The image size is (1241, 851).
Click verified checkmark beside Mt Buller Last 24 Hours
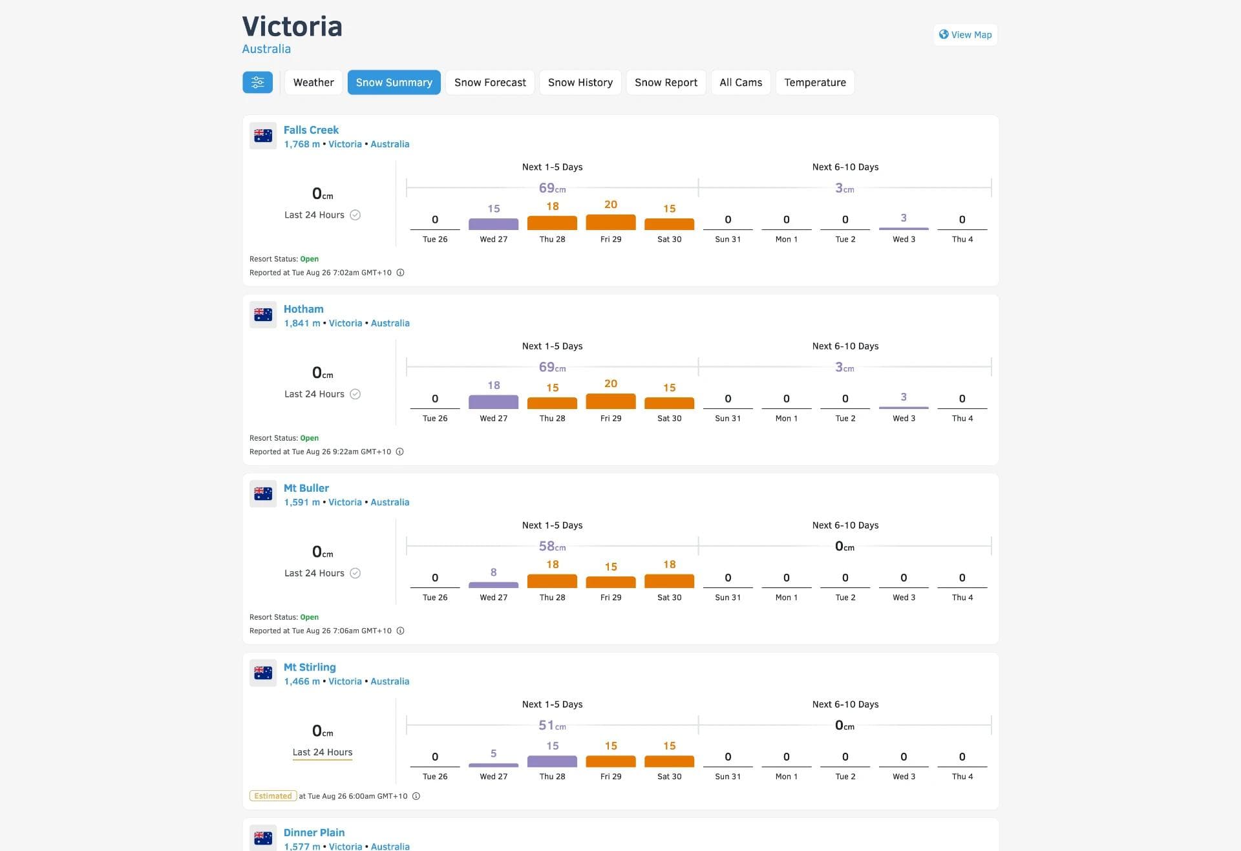[355, 573]
